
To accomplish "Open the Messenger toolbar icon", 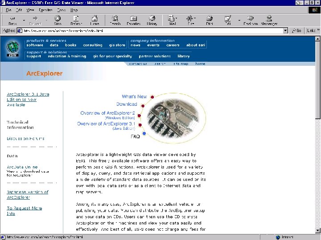I will click(269, 18).
